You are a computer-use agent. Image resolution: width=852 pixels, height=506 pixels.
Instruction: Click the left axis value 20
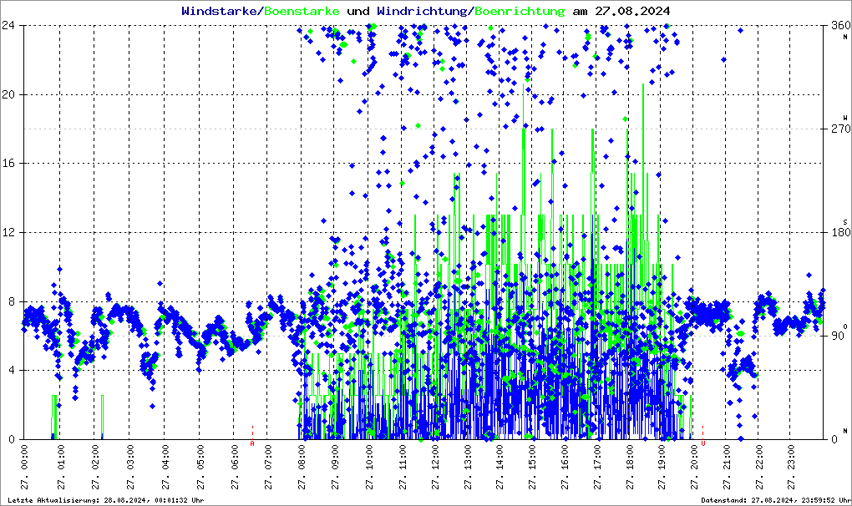pyautogui.click(x=8, y=94)
